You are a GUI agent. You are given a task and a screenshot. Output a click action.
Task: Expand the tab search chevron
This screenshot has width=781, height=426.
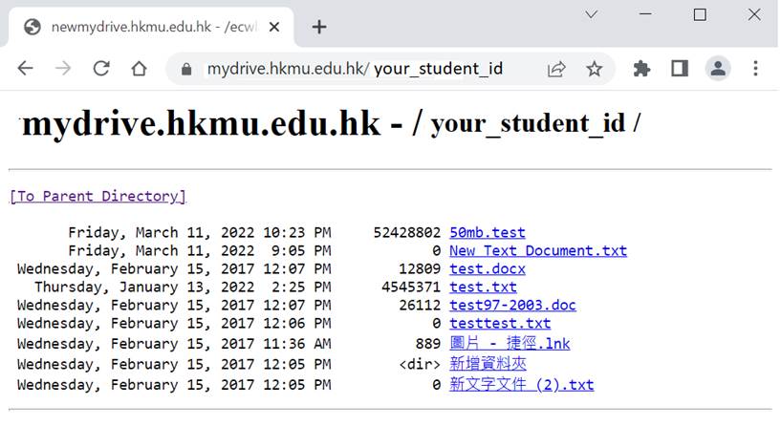pyautogui.click(x=591, y=14)
